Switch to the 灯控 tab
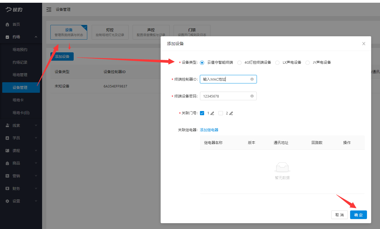This screenshot has height=229, width=380. (110, 32)
